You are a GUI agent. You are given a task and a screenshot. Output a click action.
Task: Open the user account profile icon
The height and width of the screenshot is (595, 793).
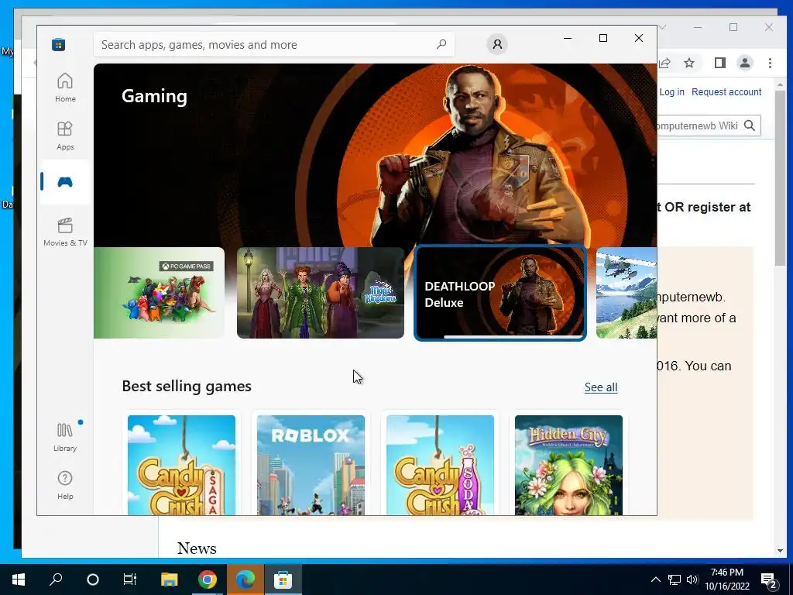point(497,44)
